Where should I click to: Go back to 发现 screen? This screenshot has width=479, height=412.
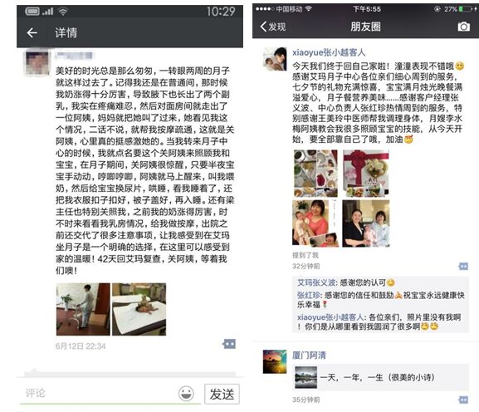[x=273, y=27]
